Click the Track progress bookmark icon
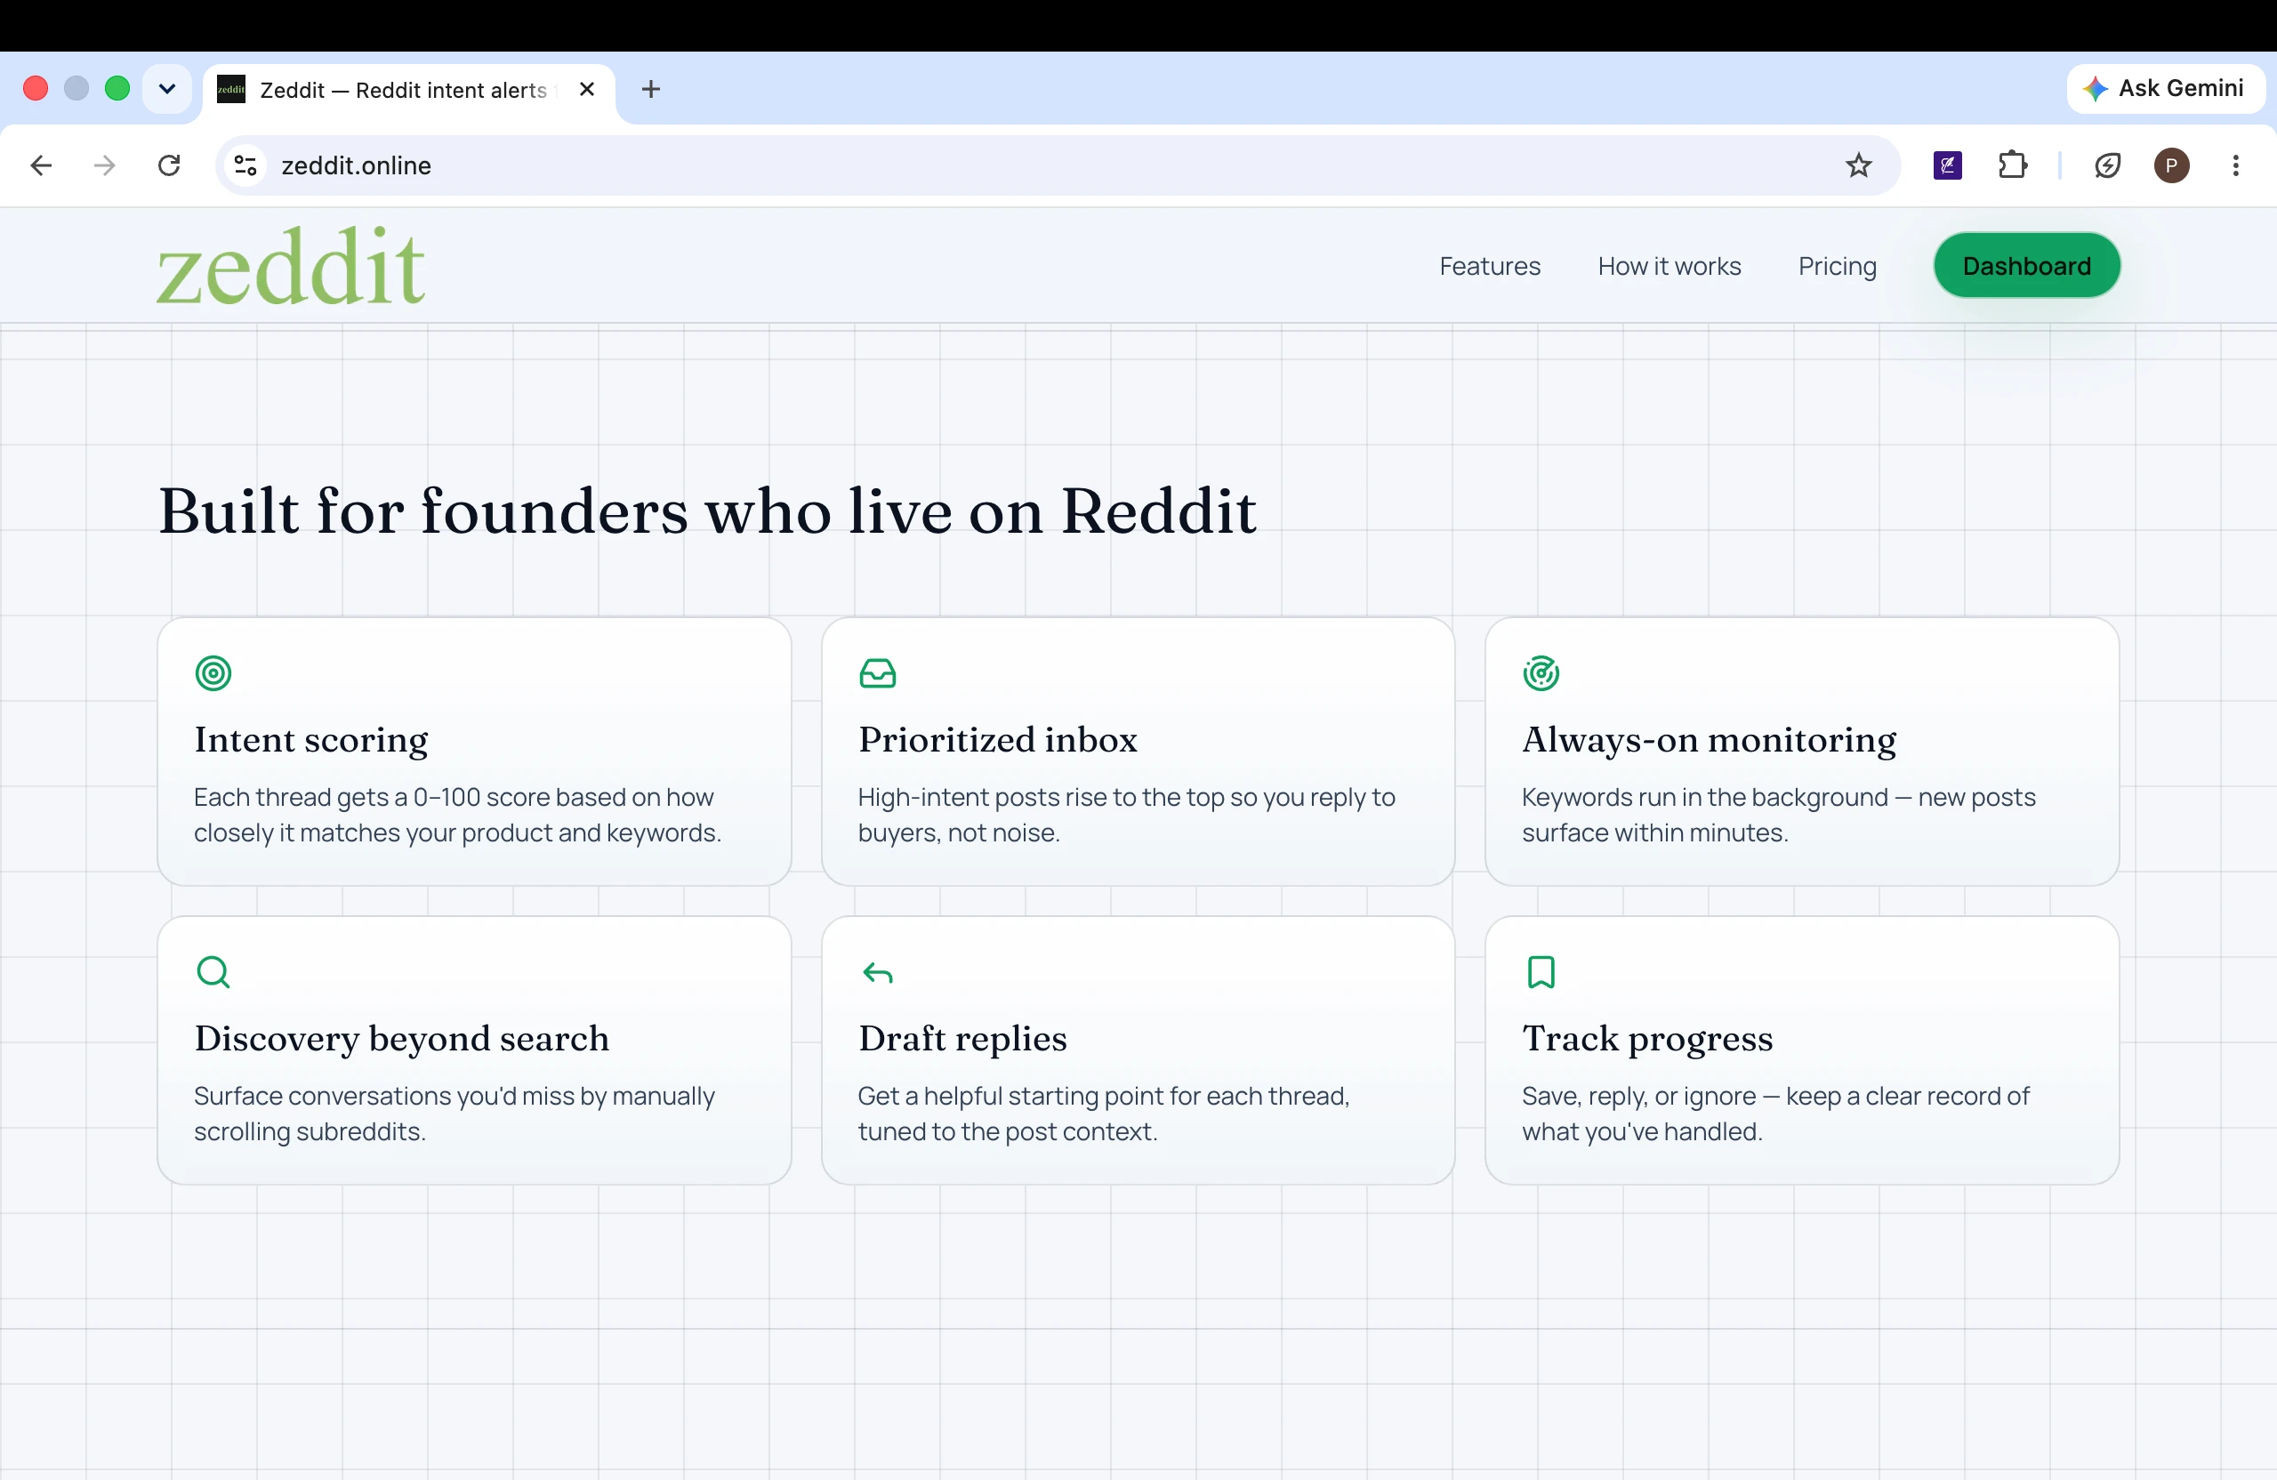The height and width of the screenshot is (1480, 2277). coord(1541,972)
